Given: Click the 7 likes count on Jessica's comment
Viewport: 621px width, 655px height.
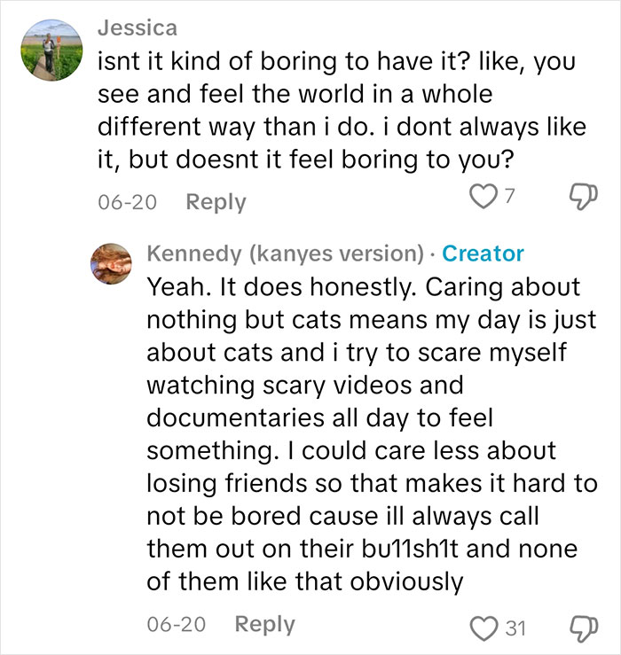Looking at the screenshot, I should point(508,197).
